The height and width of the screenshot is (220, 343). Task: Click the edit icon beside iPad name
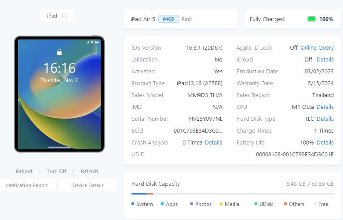(x=65, y=15)
